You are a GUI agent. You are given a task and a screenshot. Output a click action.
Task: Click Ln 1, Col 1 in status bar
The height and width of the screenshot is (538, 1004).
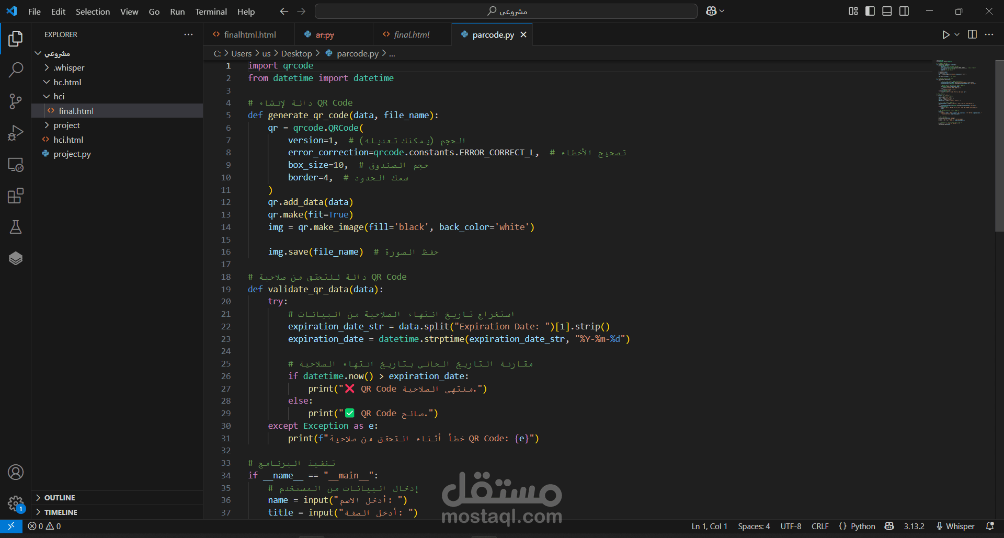(709, 526)
